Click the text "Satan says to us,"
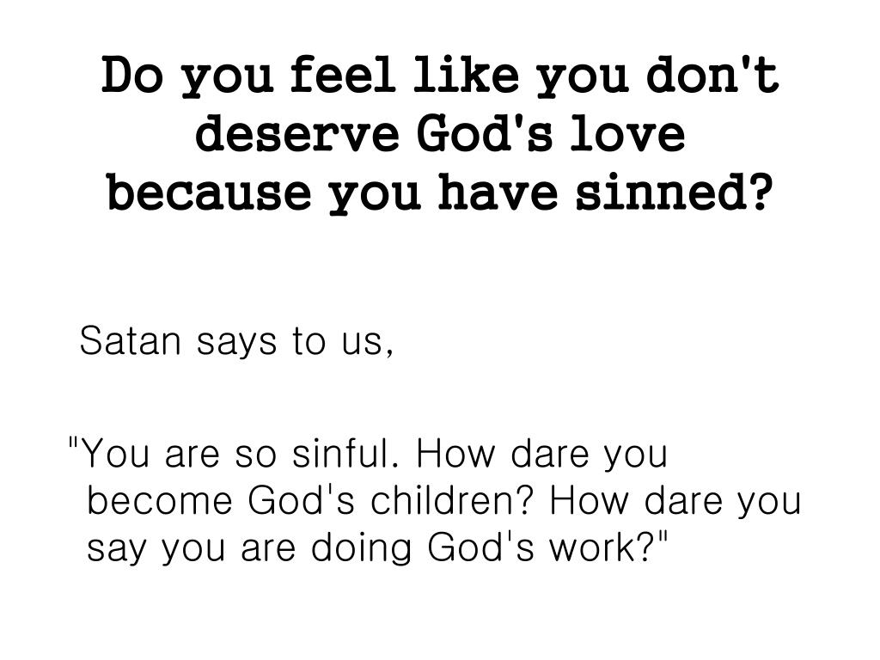Viewport: 880px width, 660px height. tap(236, 342)
